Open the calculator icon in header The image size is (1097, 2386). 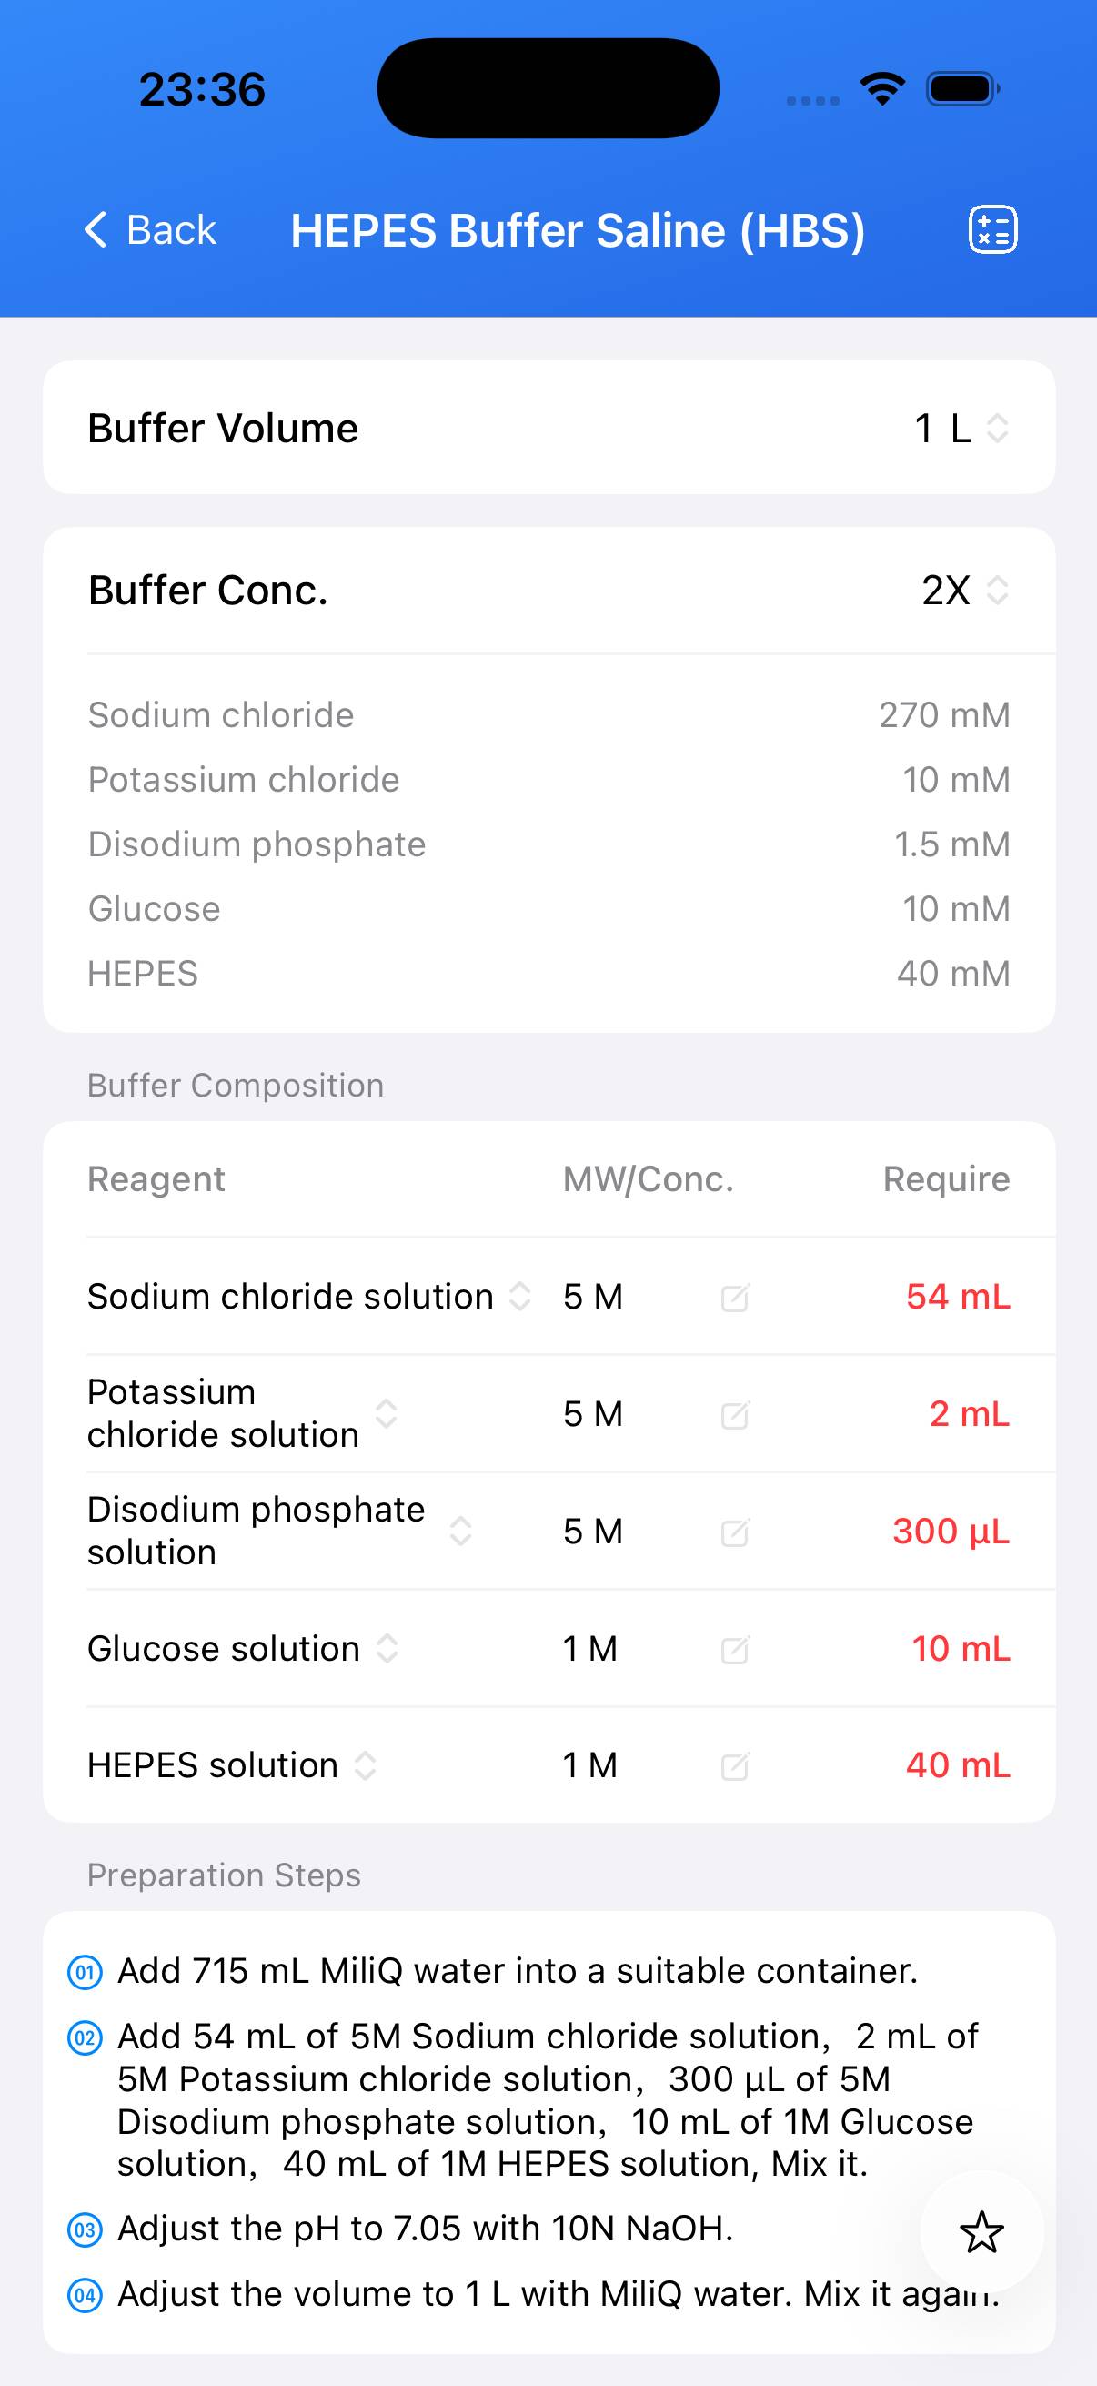click(x=992, y=229)
